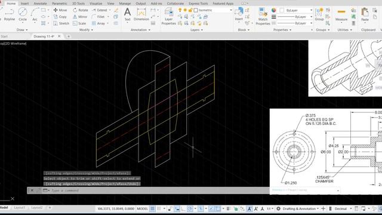Viewport: 382px width, 215px height.
Task: Click the Group tool
Action: click(x=319, y=14)
